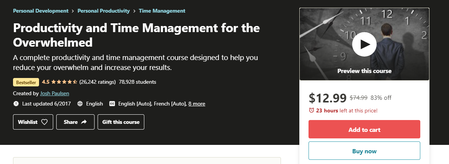Click Gift this course button
The image size is (449, 164).
(121, 122)
